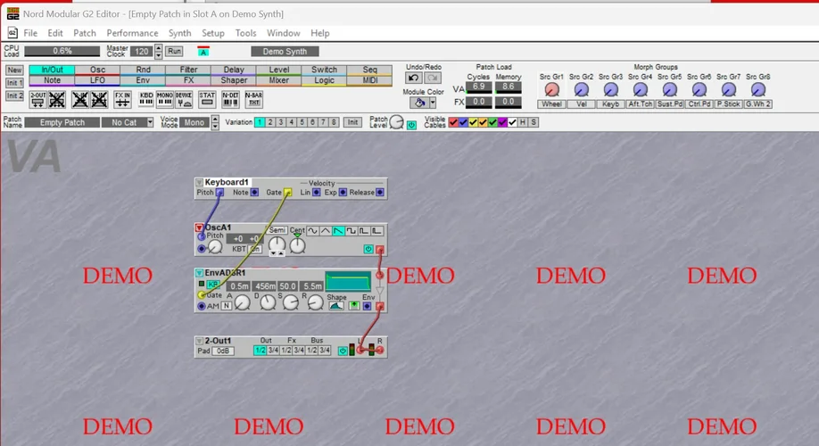The width and height of the screenshot is (819, 446).
Task: Click EnvADSR1 Attack knob
Action: [242, 302]
